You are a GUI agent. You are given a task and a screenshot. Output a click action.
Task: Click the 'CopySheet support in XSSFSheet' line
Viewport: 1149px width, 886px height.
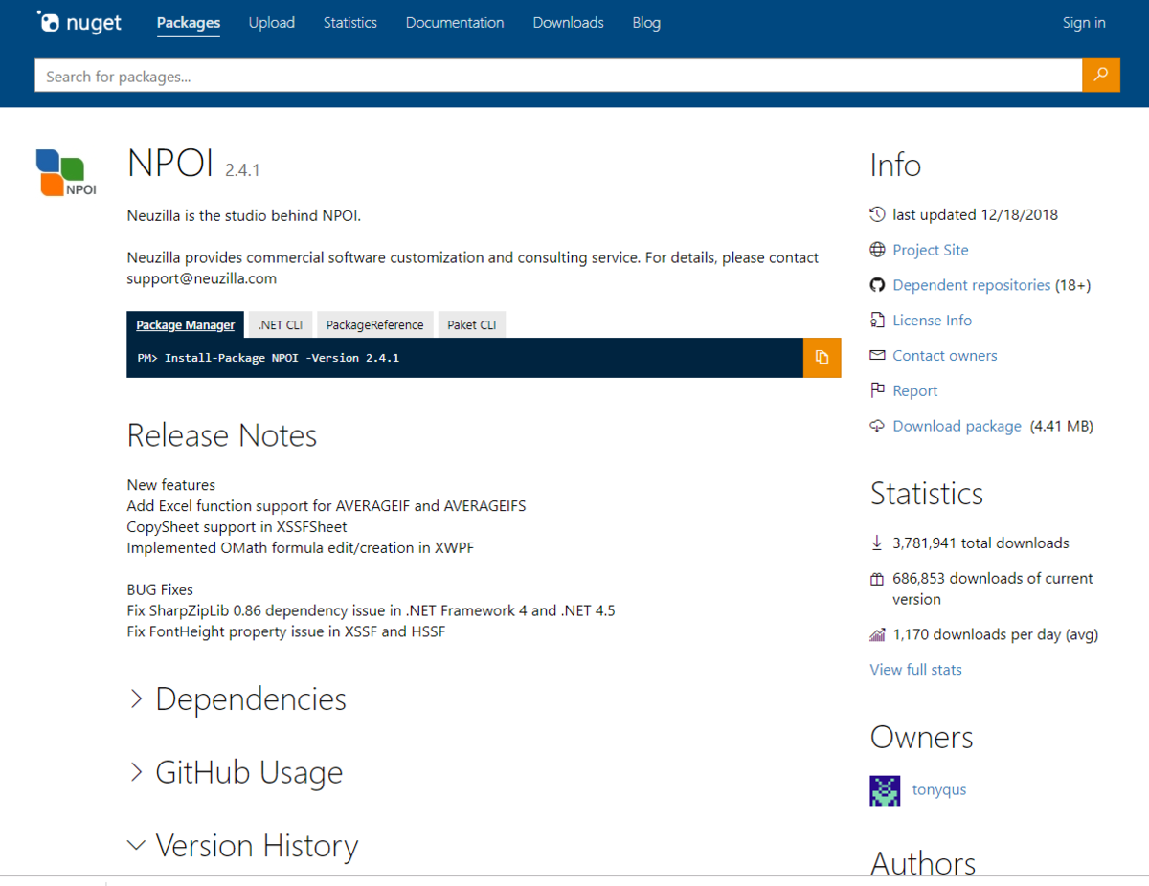[x=237, y=527]
